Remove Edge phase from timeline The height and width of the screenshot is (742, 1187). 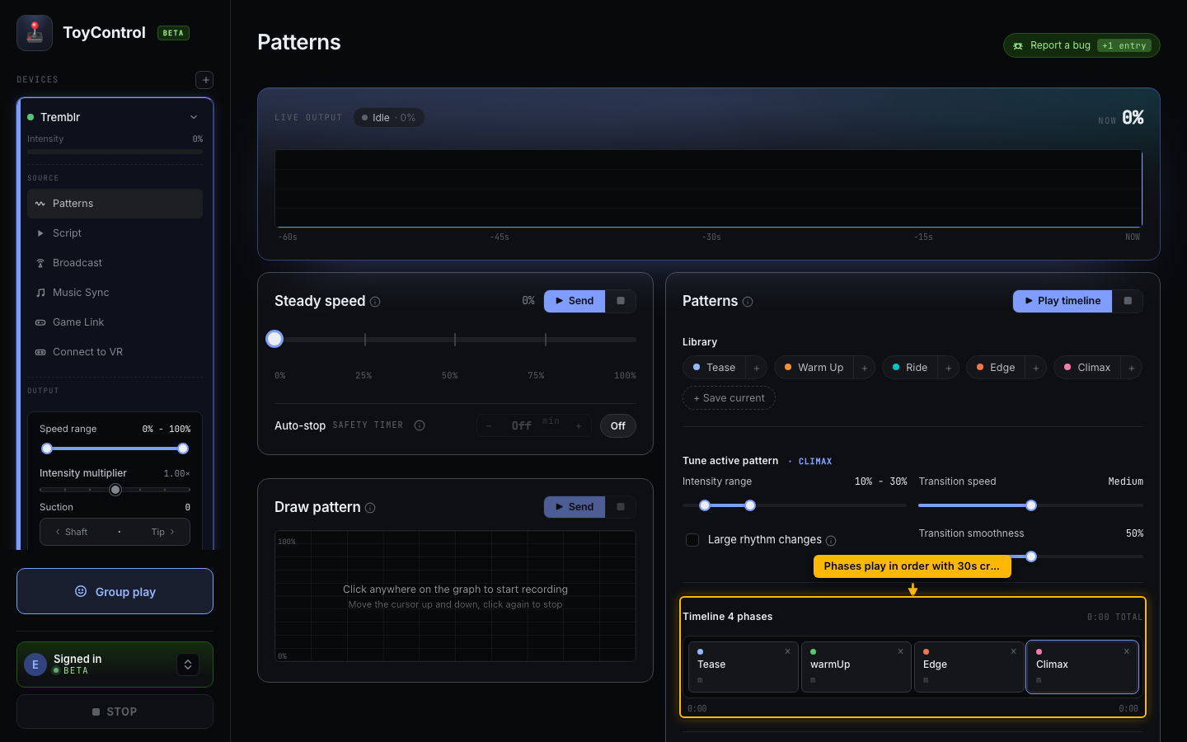[x=1013, y=651]
